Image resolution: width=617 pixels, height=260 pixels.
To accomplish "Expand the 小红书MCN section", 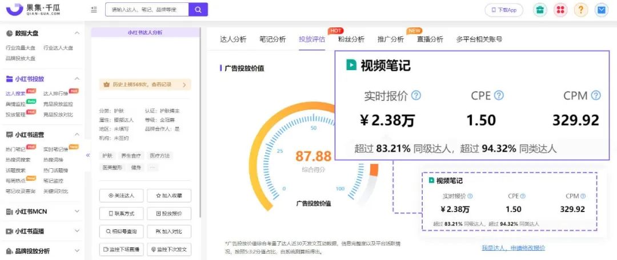I will tap(77, 212).
